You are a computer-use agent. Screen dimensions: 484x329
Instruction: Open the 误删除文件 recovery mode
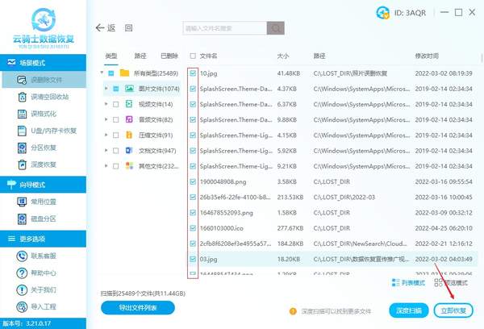coord(44,80)
